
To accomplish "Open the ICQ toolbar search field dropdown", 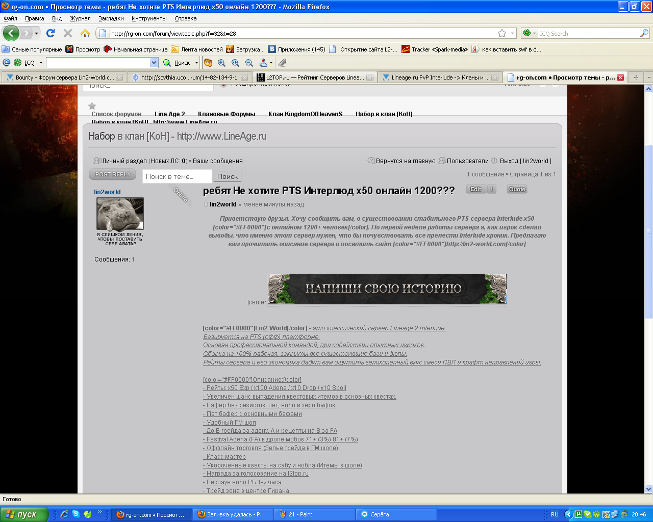I will [154, 62].
